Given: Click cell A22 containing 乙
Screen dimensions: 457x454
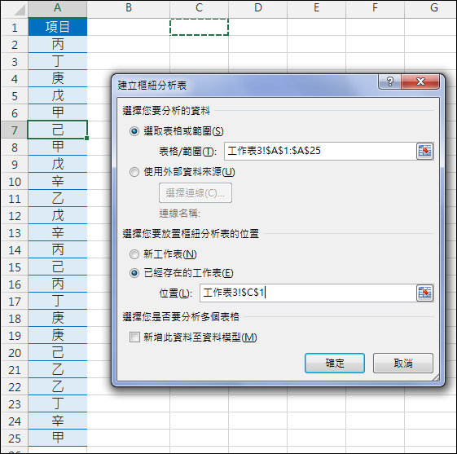Looking at the screenshot, I should [x=57, y=387].
